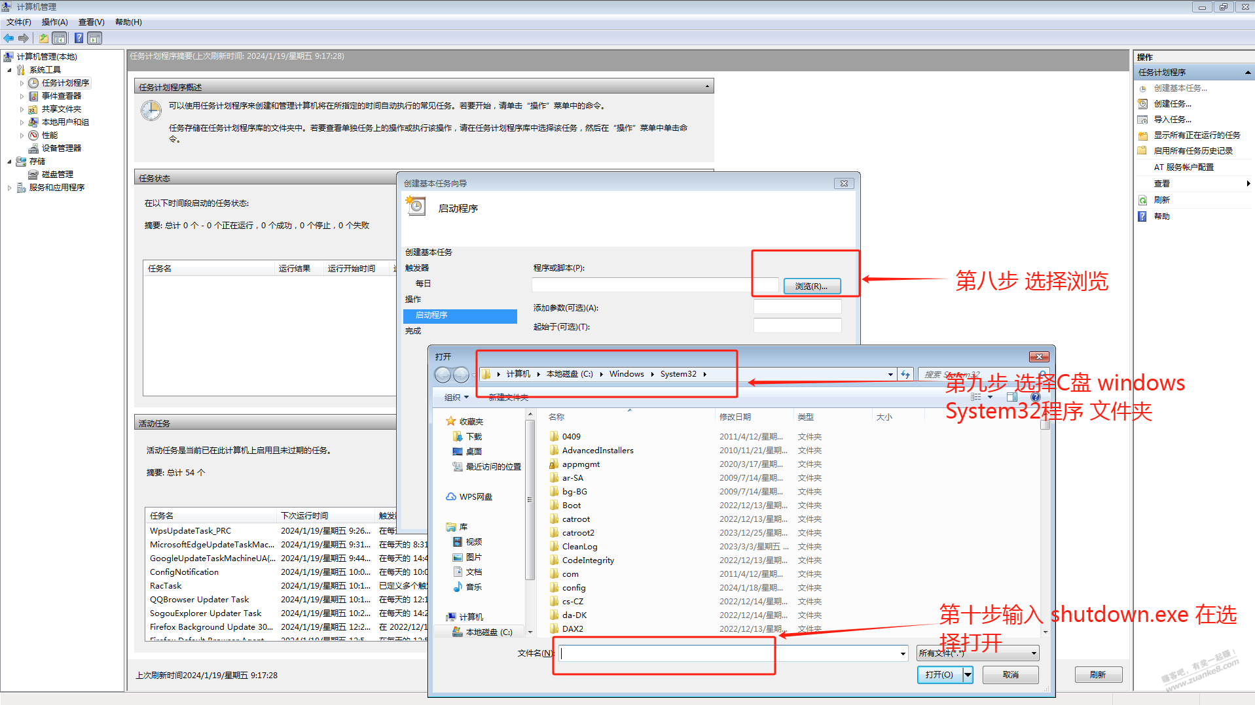
Task: Select the 启动程序 wizard step
Action: pyautogui.click(x=460, y=315)
